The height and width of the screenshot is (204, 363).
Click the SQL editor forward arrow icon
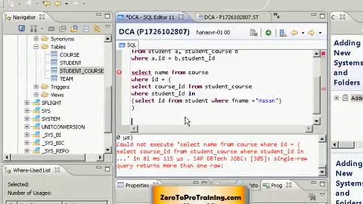[311, 33]
